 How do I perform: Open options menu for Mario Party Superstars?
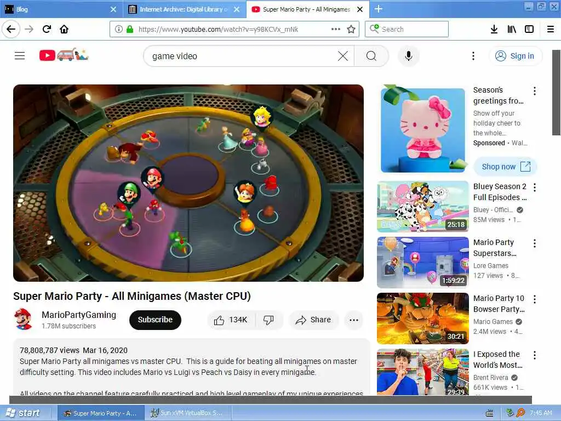[535, 243]
